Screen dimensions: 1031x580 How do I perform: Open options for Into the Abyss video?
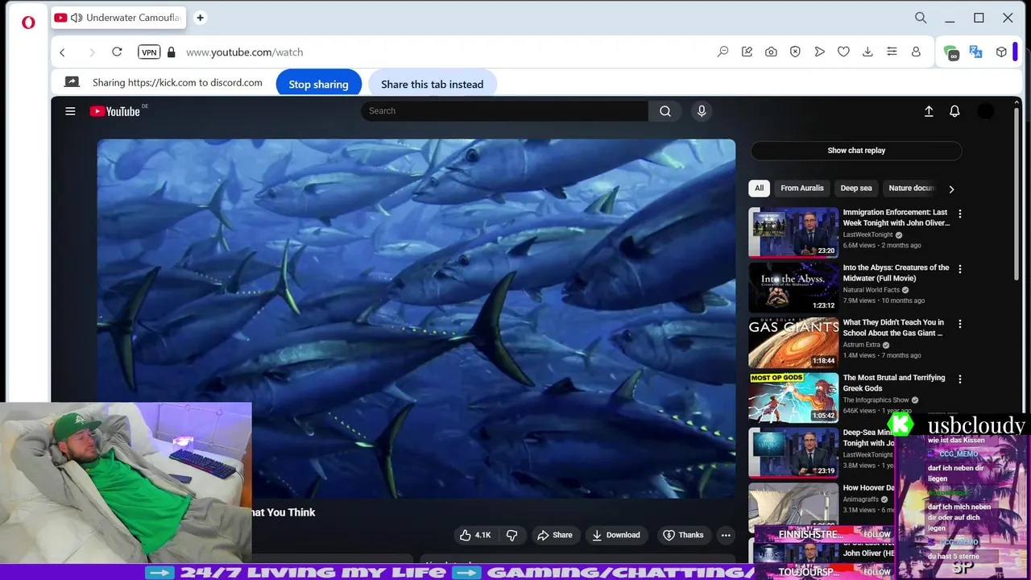959,269
